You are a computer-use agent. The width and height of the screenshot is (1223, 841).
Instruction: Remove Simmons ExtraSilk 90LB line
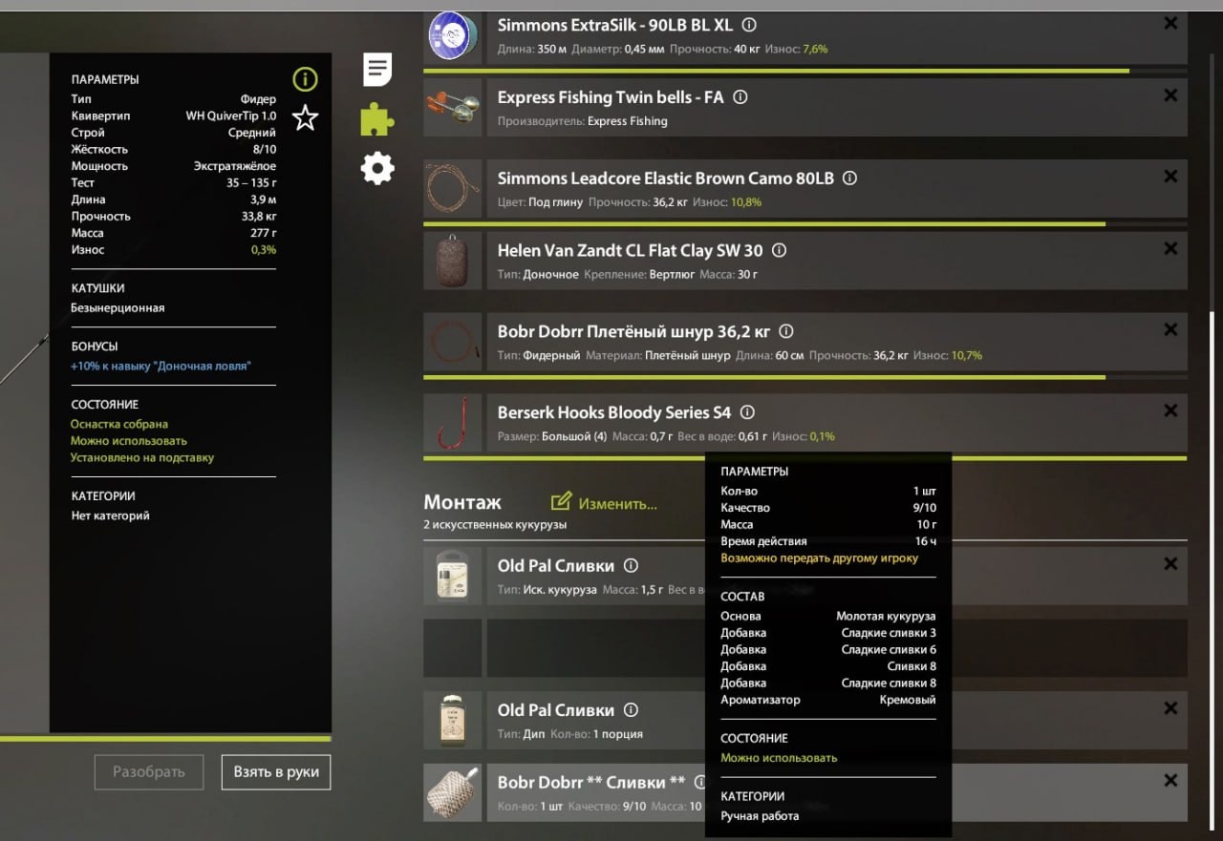pyautogui.click(x=1170, y=24)
